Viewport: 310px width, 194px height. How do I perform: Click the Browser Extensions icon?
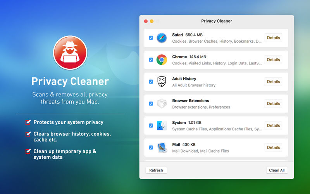click(x=162, y=104)
